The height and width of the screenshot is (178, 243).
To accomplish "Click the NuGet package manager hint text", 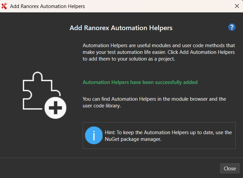I will pyautogui.click(x=168, y=136).
